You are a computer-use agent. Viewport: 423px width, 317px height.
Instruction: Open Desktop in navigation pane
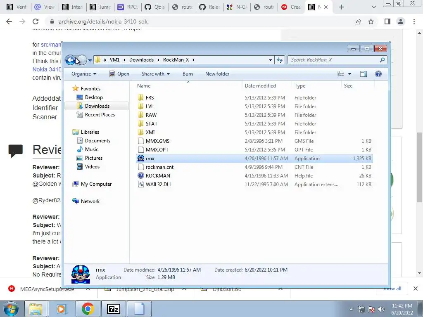pyautogui.click(x=90, y=97)
